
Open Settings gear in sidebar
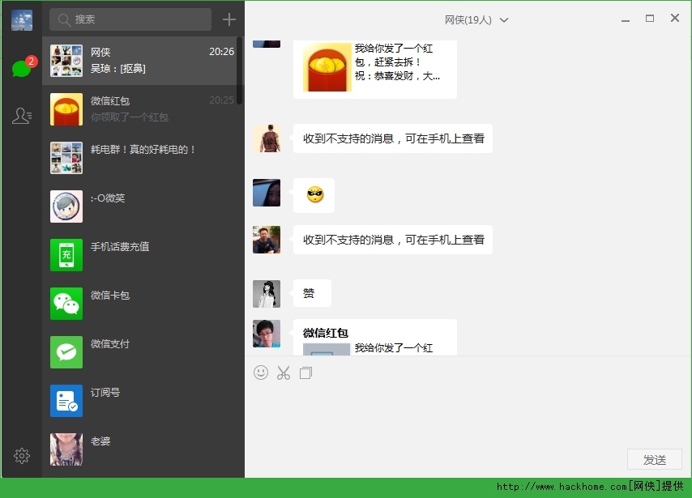click(22, 456)
